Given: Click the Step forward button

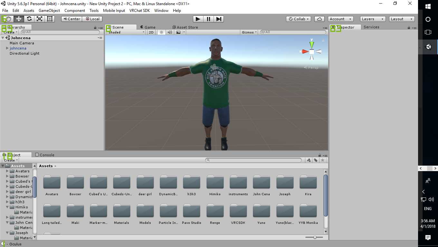Looking at the screenshot, I should 219,19.
